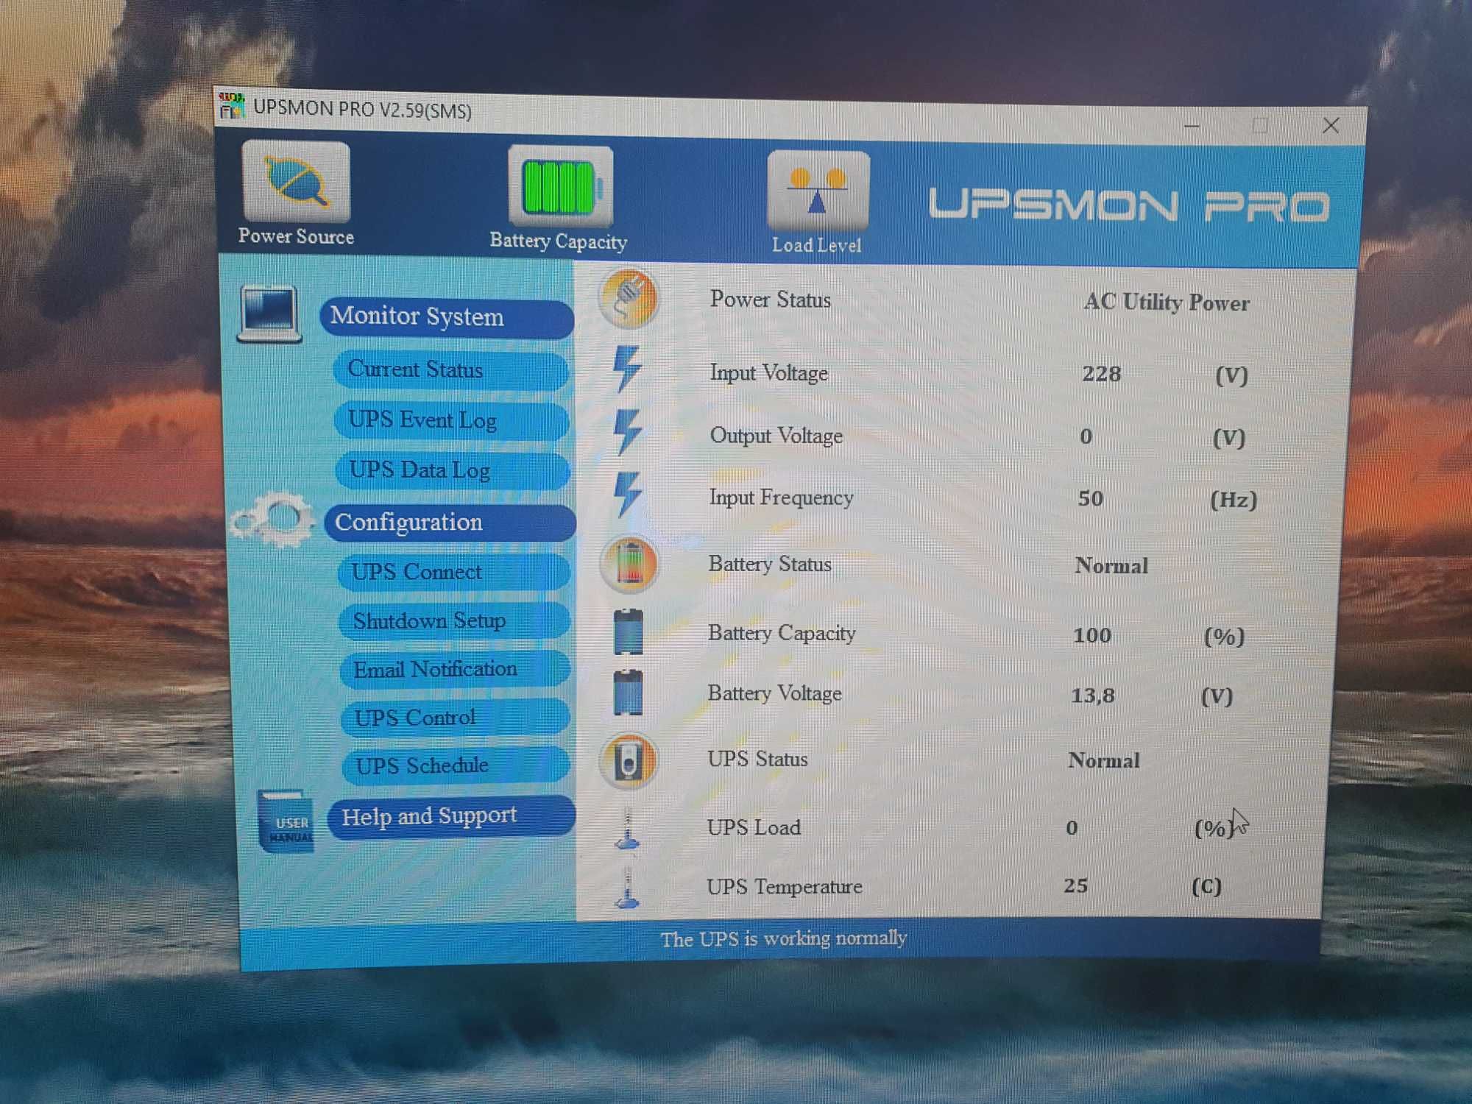Screen dimensions: 1472x1104
Task: Click the Battery Voltage value 13,8
Action: (1092, 696)
